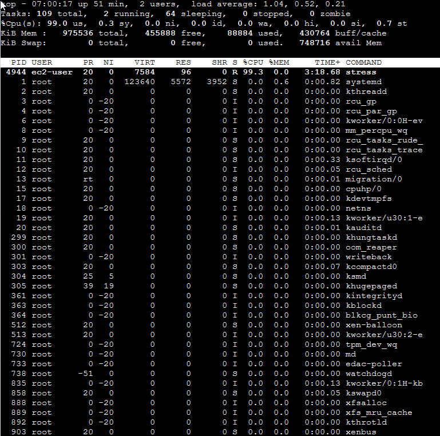Click the 5572 RES value
Image resolution: width=440 pixels, height=436 pixels.
click(181, 82)
